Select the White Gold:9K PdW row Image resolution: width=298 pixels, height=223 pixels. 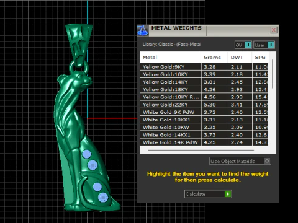coord(204,112)
